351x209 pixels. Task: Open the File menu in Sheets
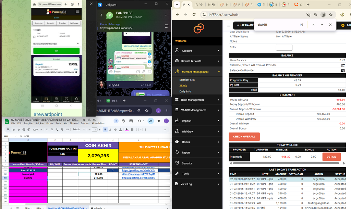(13, 123)
